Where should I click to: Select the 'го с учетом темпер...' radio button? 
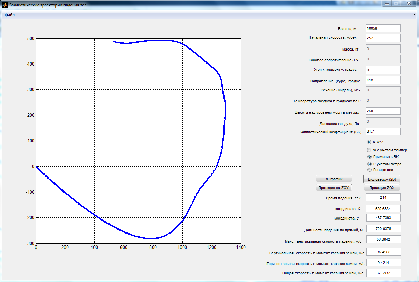[x=369, y=150]
